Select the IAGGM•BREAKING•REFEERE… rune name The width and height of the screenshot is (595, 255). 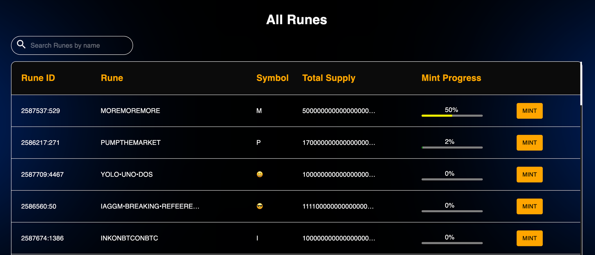[150, 206]
